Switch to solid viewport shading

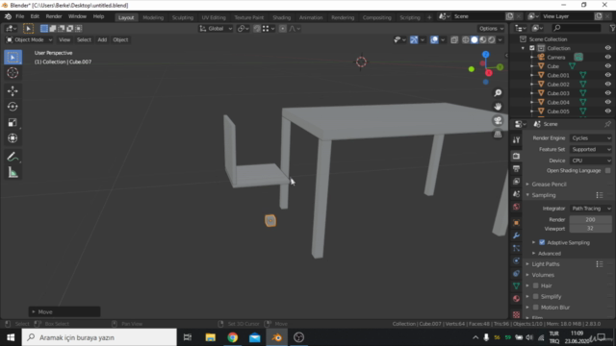coord(475,39)
